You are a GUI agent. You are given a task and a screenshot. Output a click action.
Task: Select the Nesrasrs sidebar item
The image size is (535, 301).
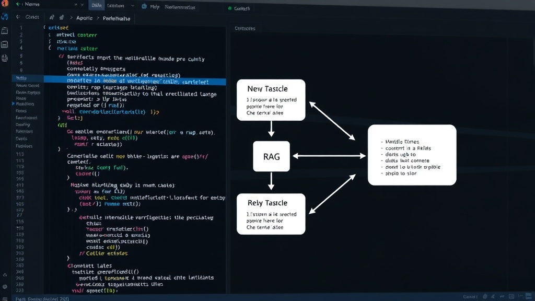[x=24, y=131]
